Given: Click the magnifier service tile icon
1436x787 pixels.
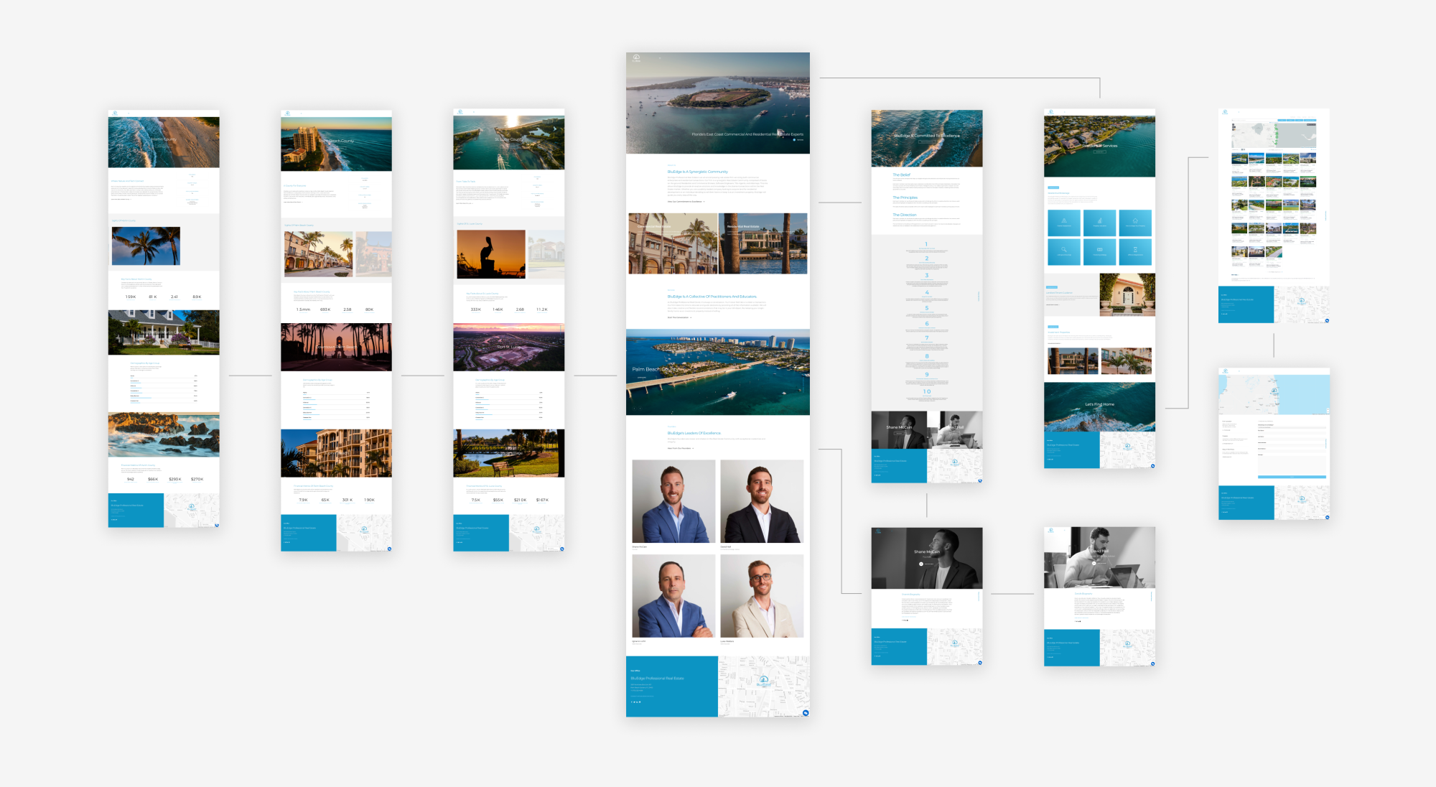Looking at the screenshot, I should [x=1064, y=250].
